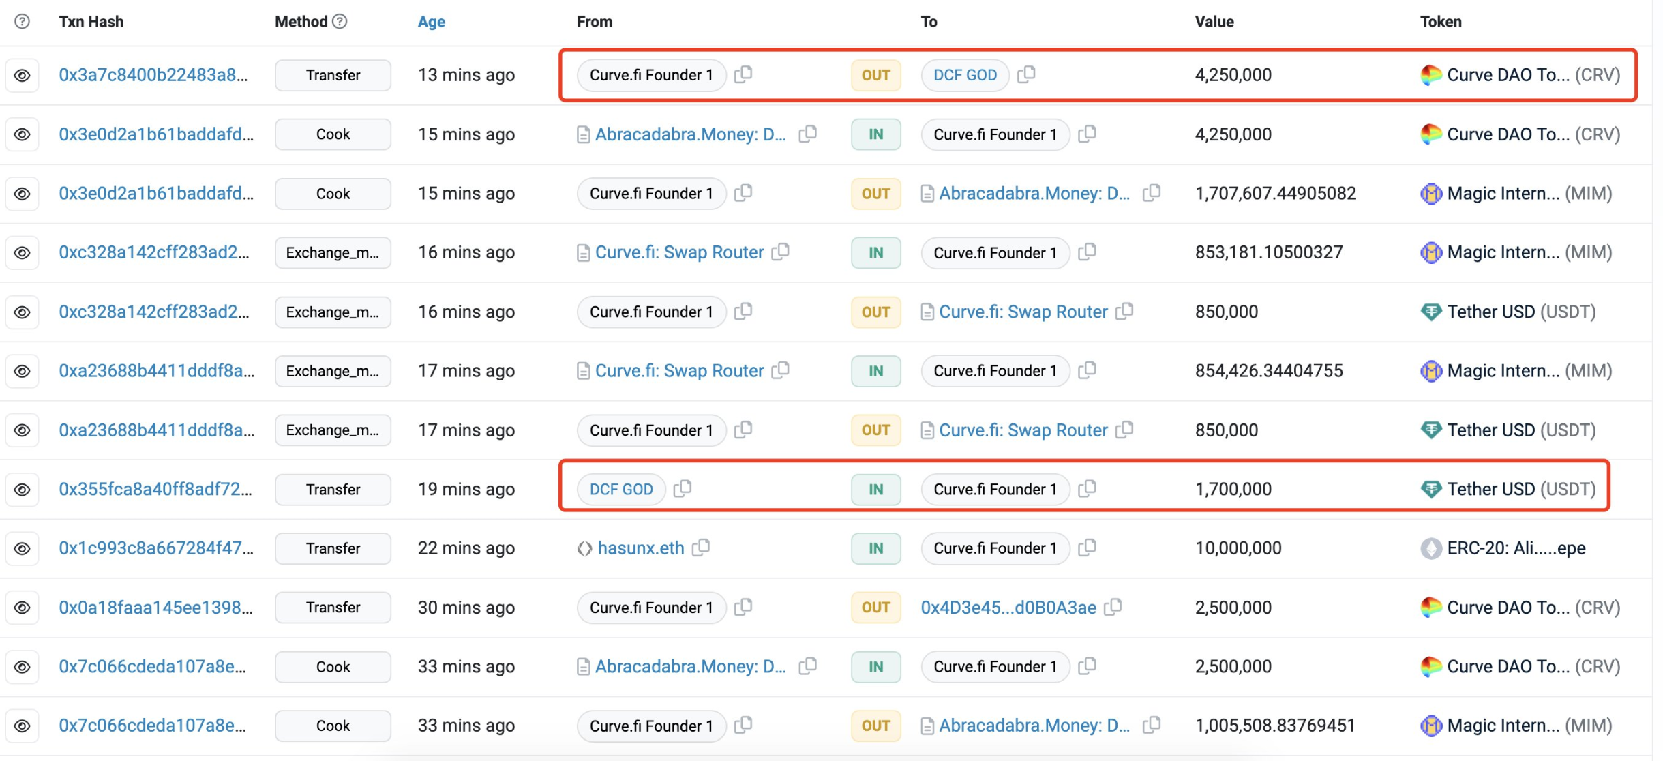The width and height of the screenshot is (1663, 761).
Task: Copy Founder 1 To address in 1,700,000 USDT row
Action: point(1088,488)
